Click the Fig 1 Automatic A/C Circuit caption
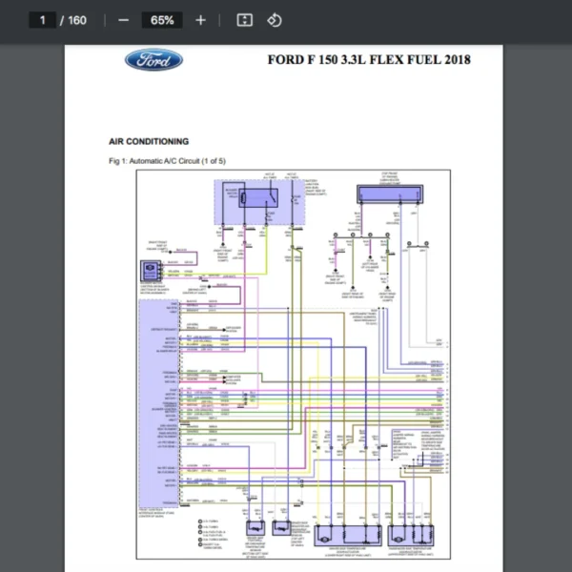The width and height of the screenshot is (572, 572). pos(167,161)
